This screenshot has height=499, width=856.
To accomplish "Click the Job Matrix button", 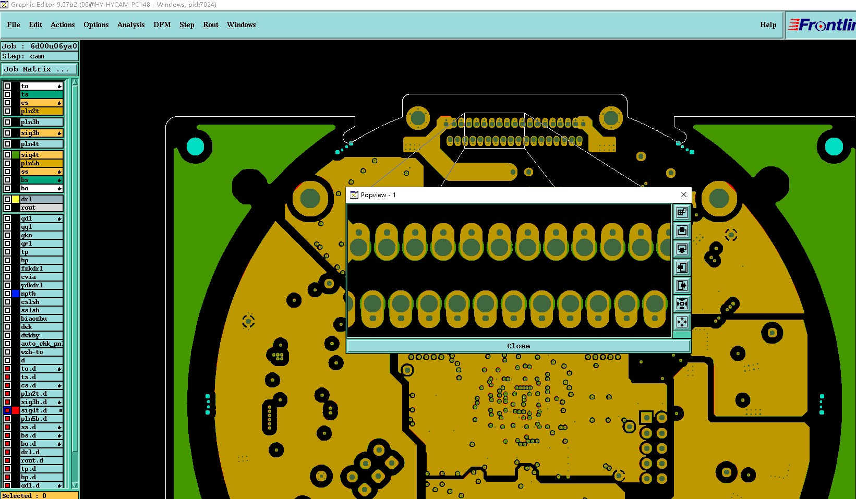I will point(40,69).
